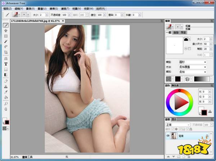This screenshot has height=161, width=216.
Task: Open the 檔案(Z) menu
Action: point(8,9)
